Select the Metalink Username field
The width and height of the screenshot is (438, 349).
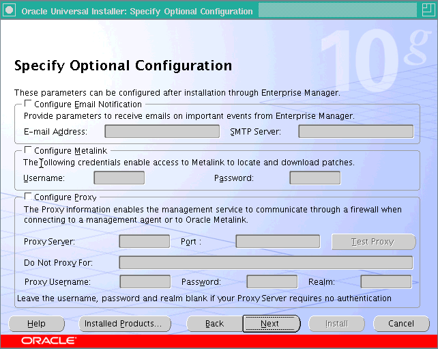point(119,178)
